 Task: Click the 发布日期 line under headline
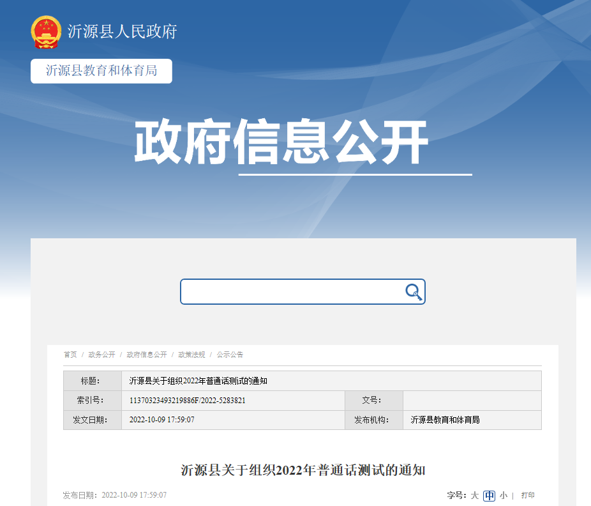pos(115,495)
